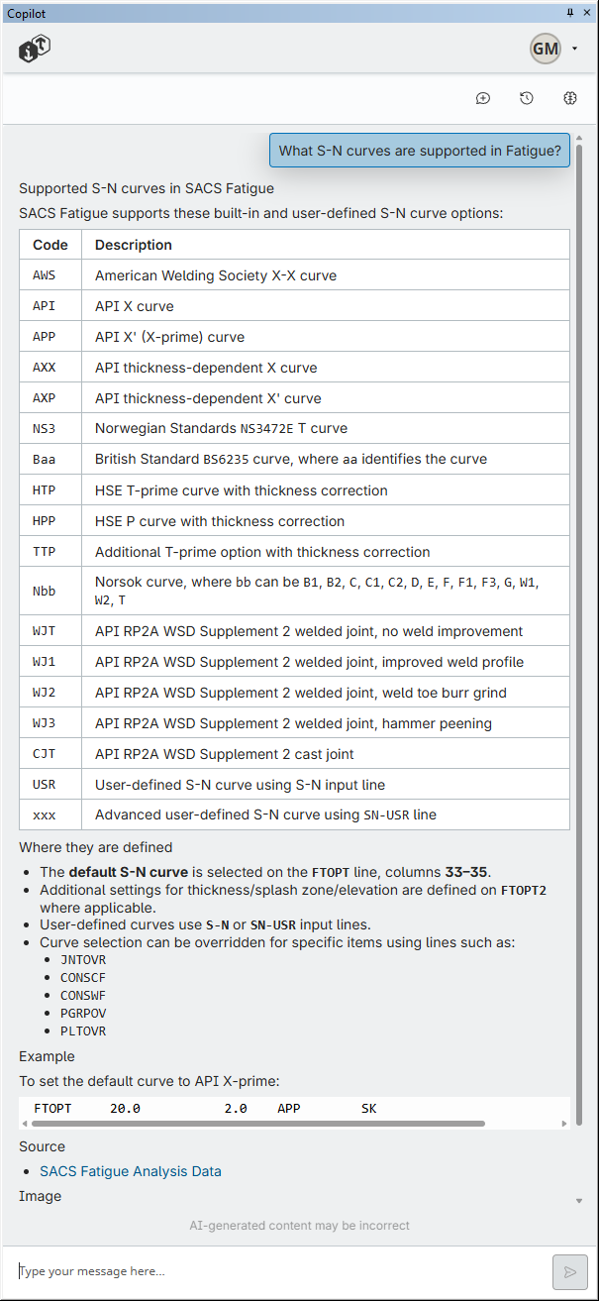
Task: Click the horizontal scrollbar under FTOPT example
Action: 257,1124
